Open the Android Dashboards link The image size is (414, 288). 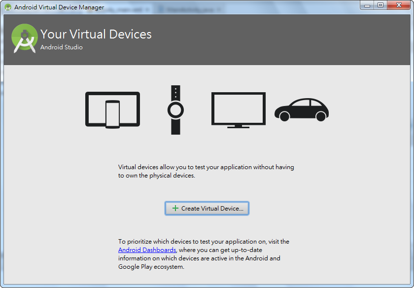click(147, 250)
